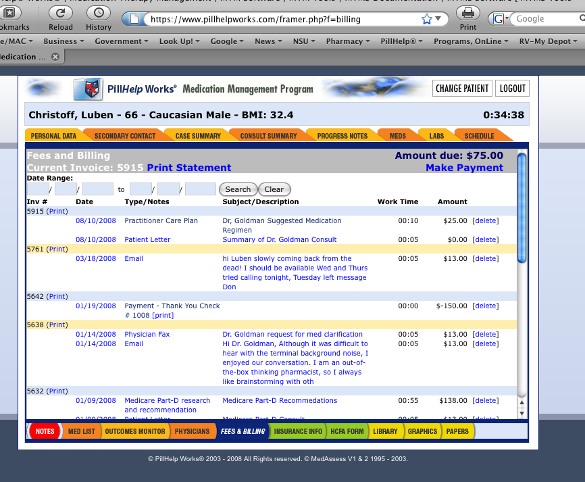
Task: Expand the Pharmacy bookmarks dropdown
Action: [x=348, y=41]
